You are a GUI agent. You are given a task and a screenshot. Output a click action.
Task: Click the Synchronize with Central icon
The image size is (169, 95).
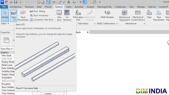[x=20, y=2]
